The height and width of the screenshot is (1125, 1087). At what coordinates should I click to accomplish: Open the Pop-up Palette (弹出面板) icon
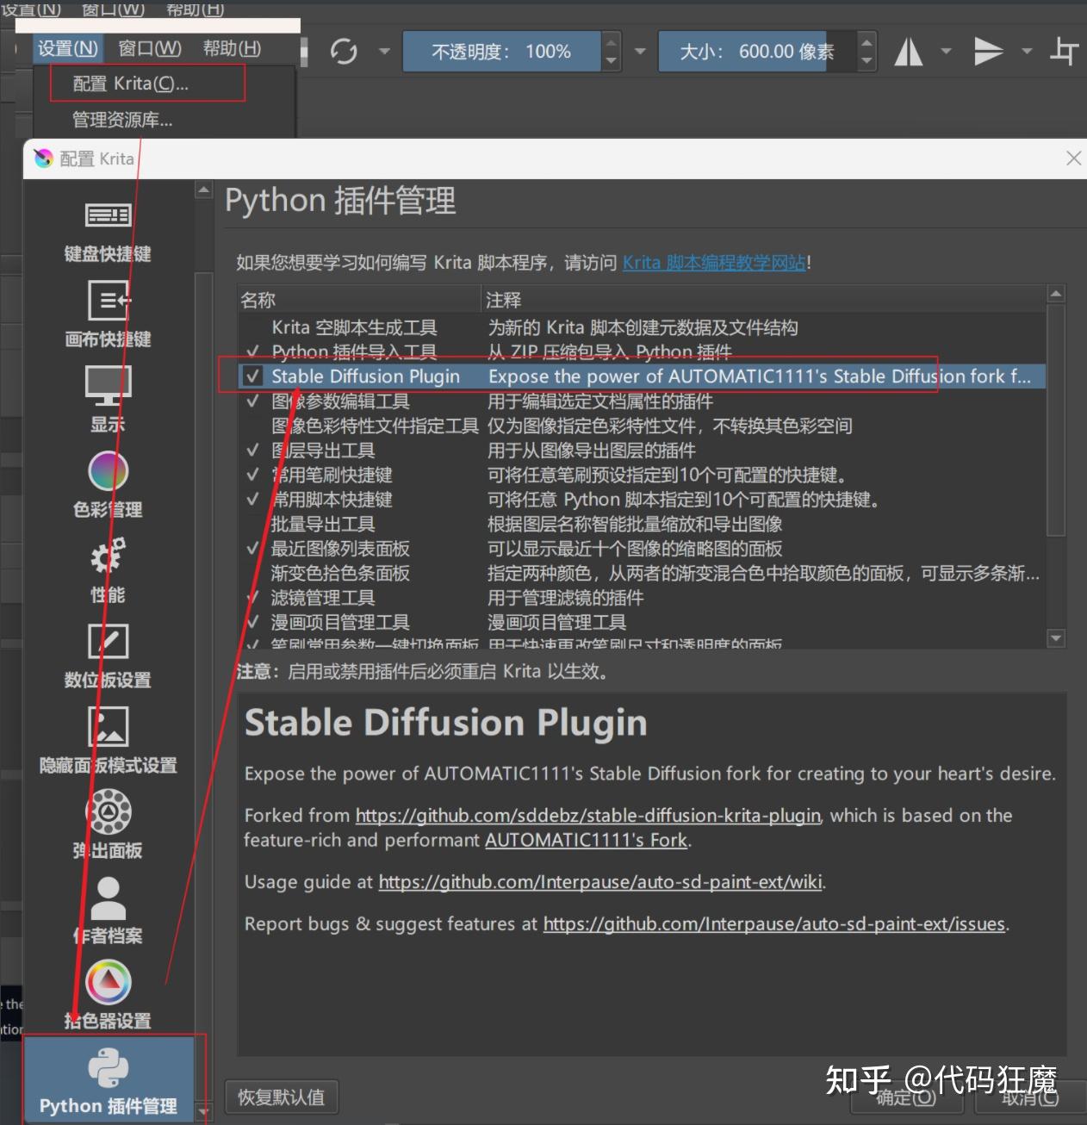109,812
